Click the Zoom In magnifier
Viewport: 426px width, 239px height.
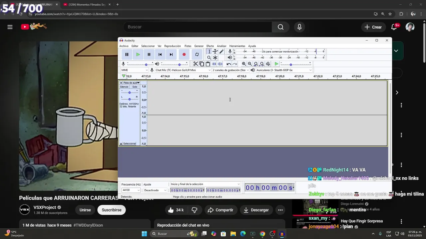244,64
